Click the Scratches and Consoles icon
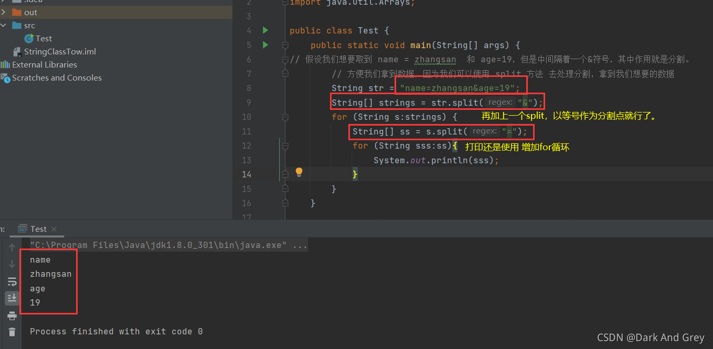The image size is (713, 349). tap(5, 78)
